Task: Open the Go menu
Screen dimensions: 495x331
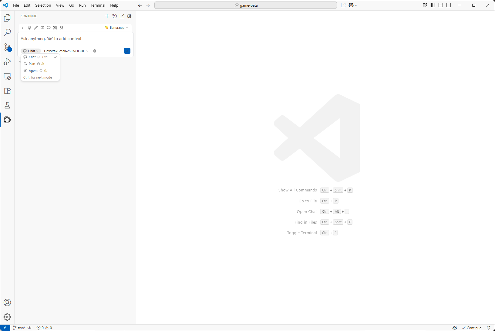Action: coord(72,5)
